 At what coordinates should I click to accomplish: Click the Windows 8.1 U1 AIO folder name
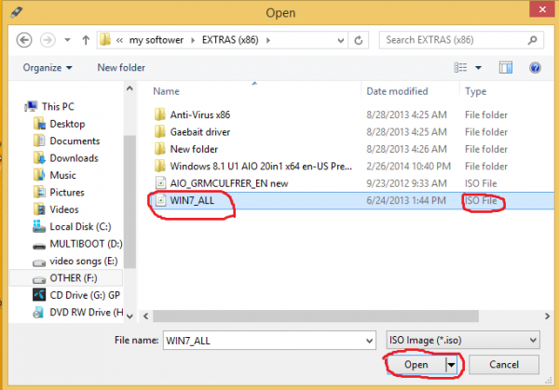pyautogui.click(x=261, y=167)
